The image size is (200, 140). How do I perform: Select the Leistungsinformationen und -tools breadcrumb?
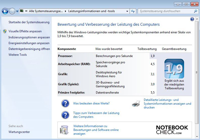[92, 11]
